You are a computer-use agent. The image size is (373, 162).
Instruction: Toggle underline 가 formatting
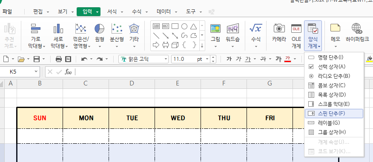click(x=248, y=59)
